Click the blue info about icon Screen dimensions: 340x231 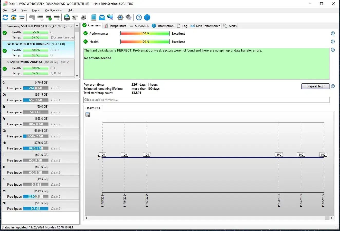[x=147, y=17]
